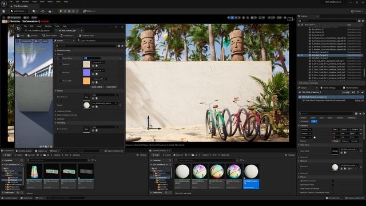This screenshot has height=206, width=366.
Task: Switch to the World Partition tab
Action: point(351,88)
